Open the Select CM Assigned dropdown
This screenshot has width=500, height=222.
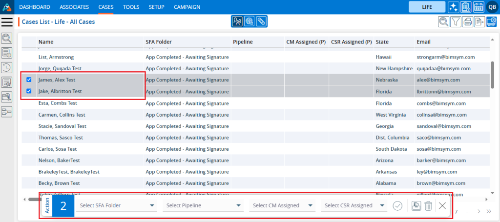pyautogui.click(x=283, y=205)
